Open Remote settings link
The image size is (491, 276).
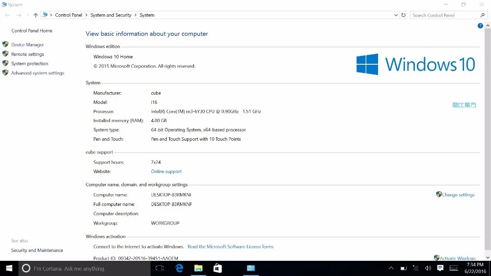(x=27, y=54)
